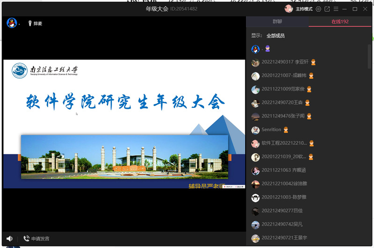The height and width of the screenshot is (248, 374).
Task: Mute the speaker volume icon
Action: click(x=9, y=239)
